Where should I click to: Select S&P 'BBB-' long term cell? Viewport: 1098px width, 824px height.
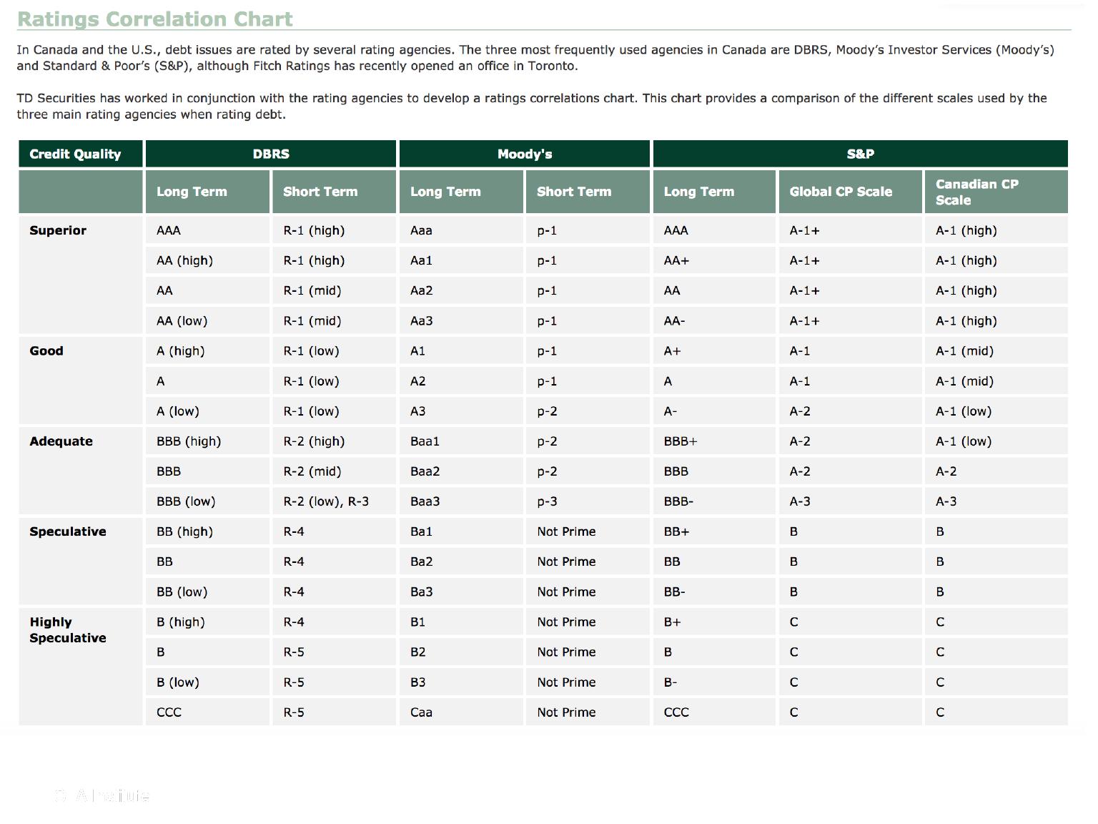714,501
